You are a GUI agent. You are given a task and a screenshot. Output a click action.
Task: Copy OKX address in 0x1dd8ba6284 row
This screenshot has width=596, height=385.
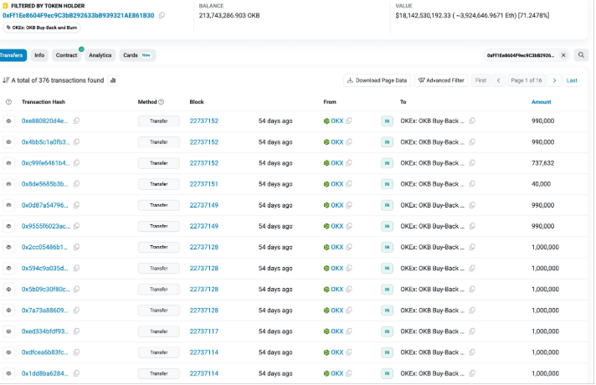tap(349, 373)
